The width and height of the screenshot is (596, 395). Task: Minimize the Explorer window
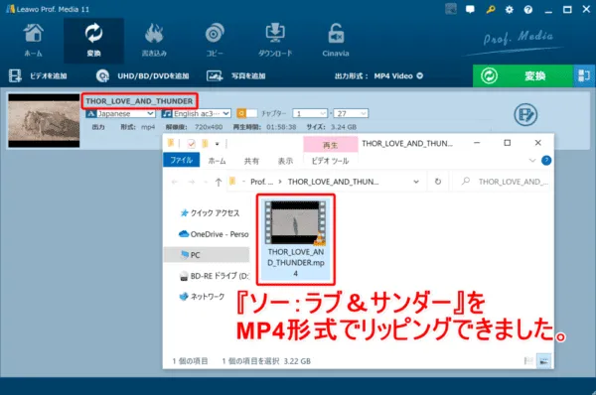[x=477, y=143]
